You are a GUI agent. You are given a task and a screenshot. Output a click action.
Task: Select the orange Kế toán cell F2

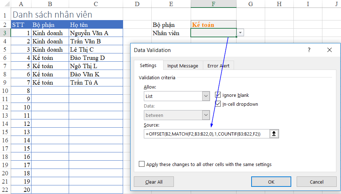(213, 25)
